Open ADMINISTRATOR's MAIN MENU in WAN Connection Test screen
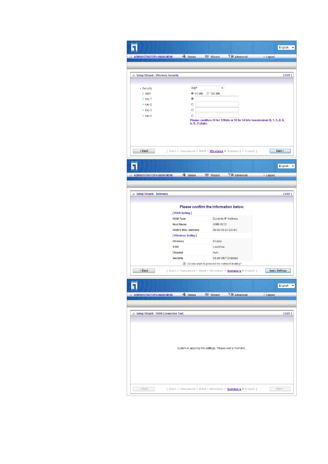The width and height of the screenshot is (328, 464). 153,295
